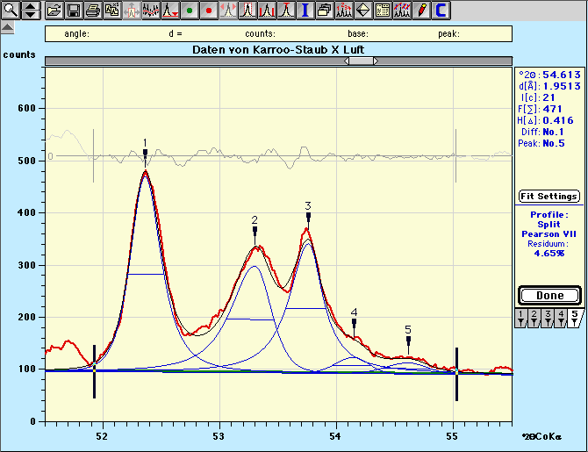Collapse panel with top-left triangle arrow
The width and height of the screenshot is (588, 452).
coord(7,28)
